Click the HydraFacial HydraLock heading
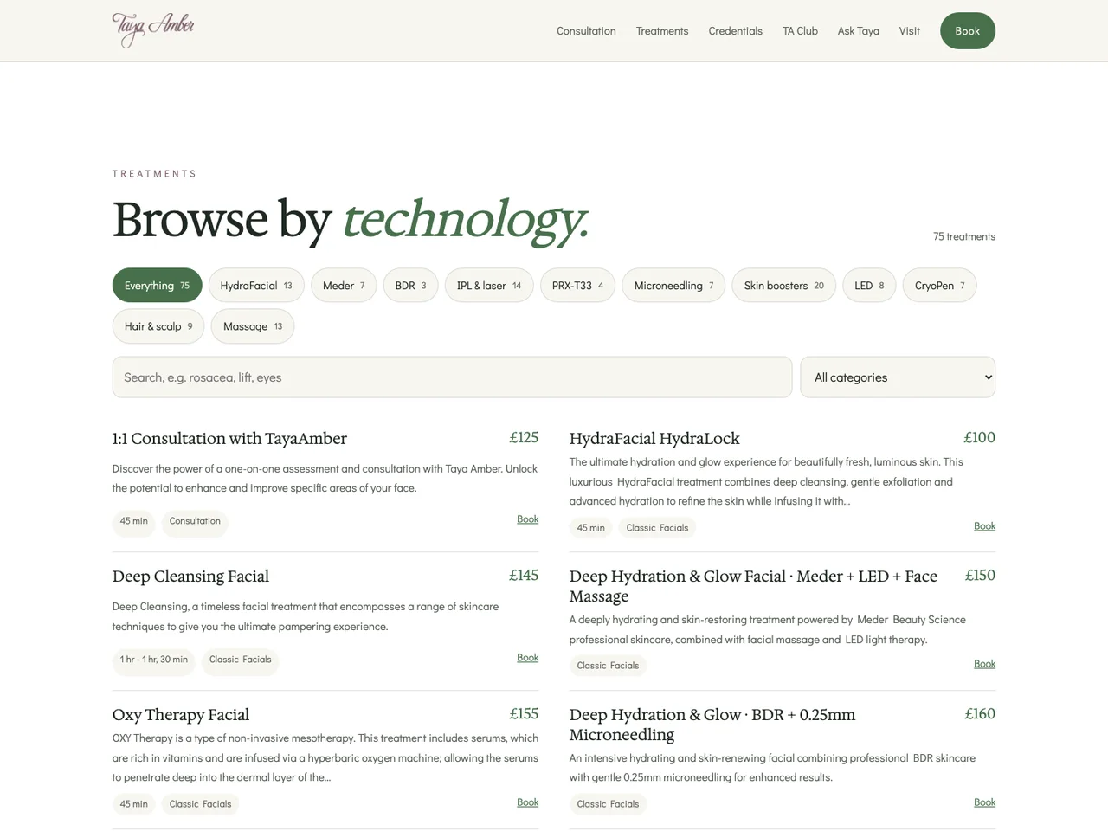The width and height of the screenshot is (1108, 831). (x=654, y=439)
